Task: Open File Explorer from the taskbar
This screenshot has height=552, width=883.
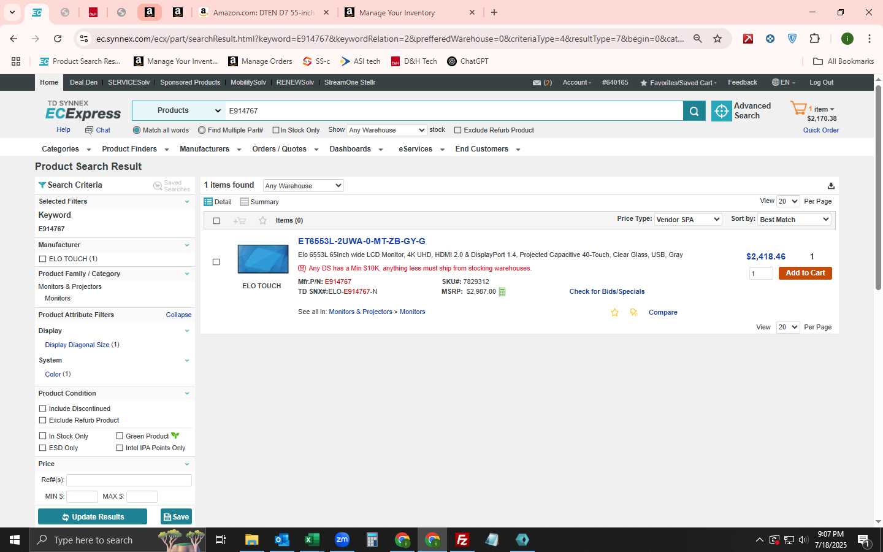Action: (251, 540)
